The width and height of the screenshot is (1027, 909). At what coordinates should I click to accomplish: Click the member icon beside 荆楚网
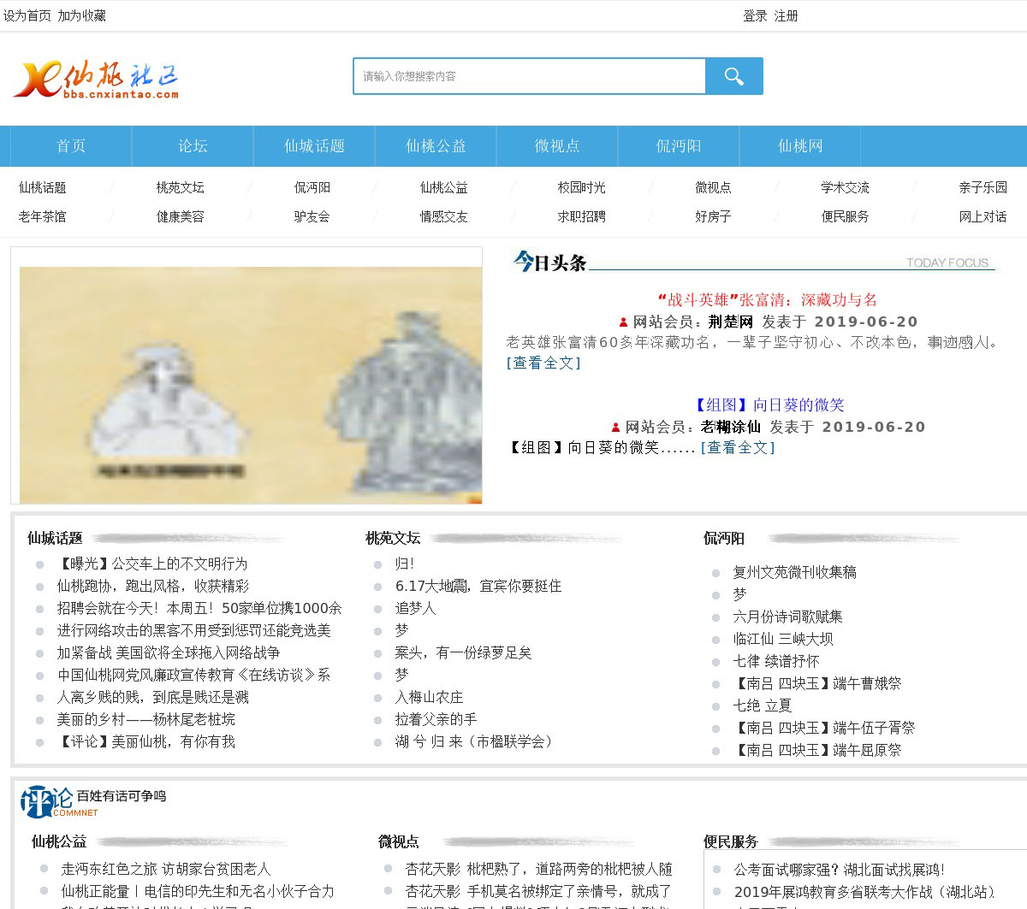623,322
